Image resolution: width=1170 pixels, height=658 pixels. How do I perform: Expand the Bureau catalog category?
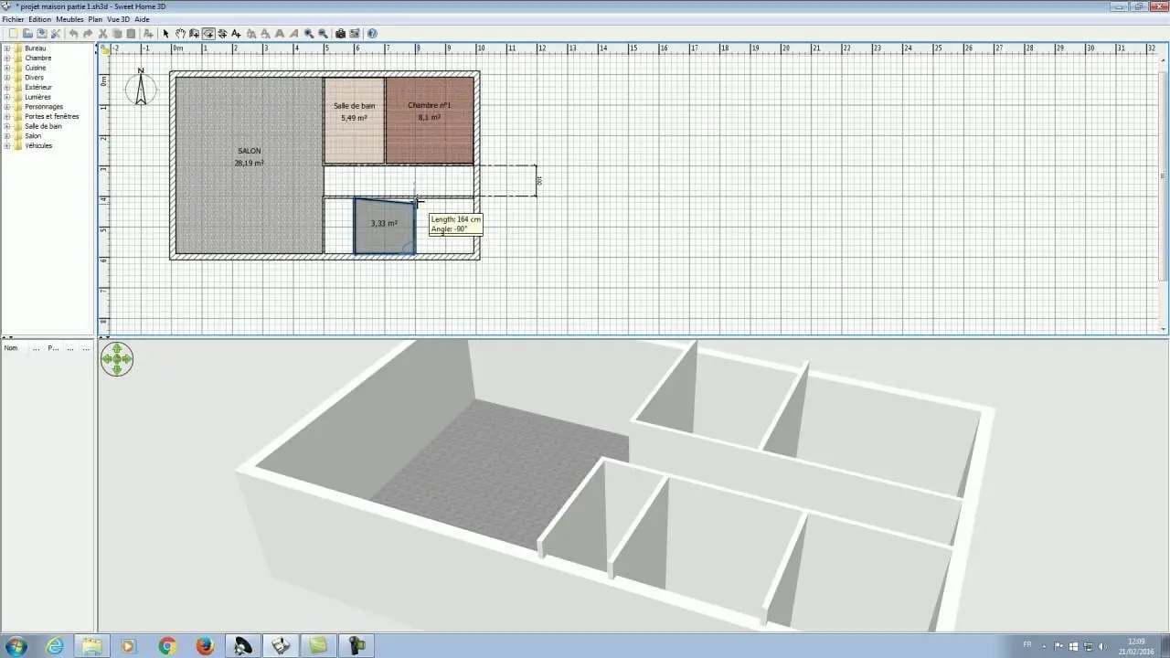pyautogui.click(x=6, y=48)
